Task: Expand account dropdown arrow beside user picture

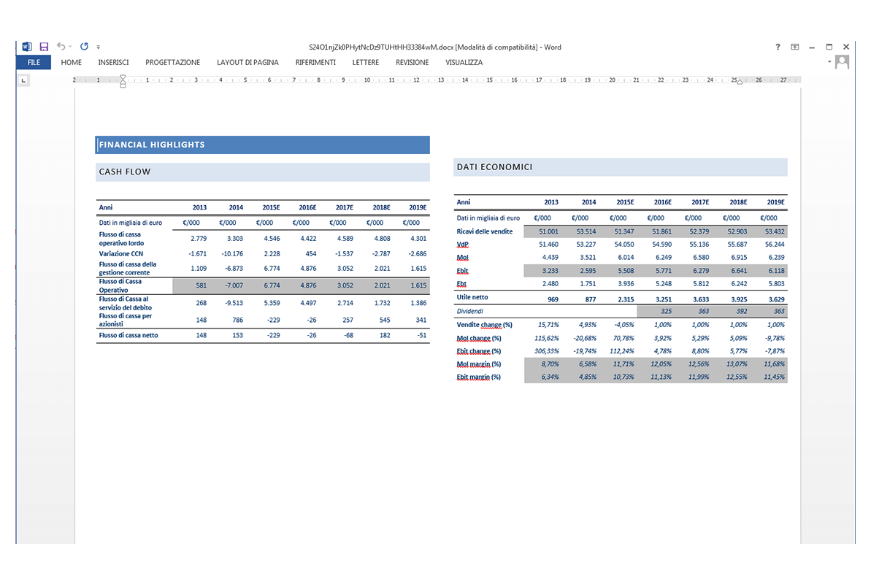Action: click(x=829, y=61)
